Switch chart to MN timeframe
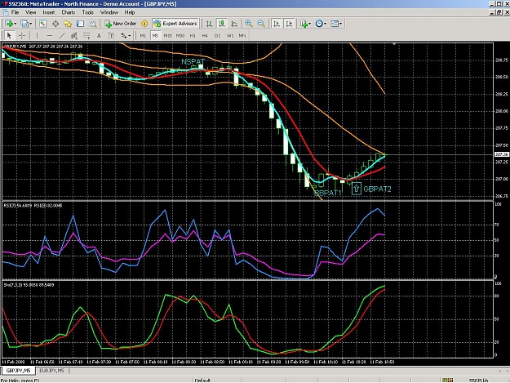This screenshot has width=510, height=383. (242, 35)
